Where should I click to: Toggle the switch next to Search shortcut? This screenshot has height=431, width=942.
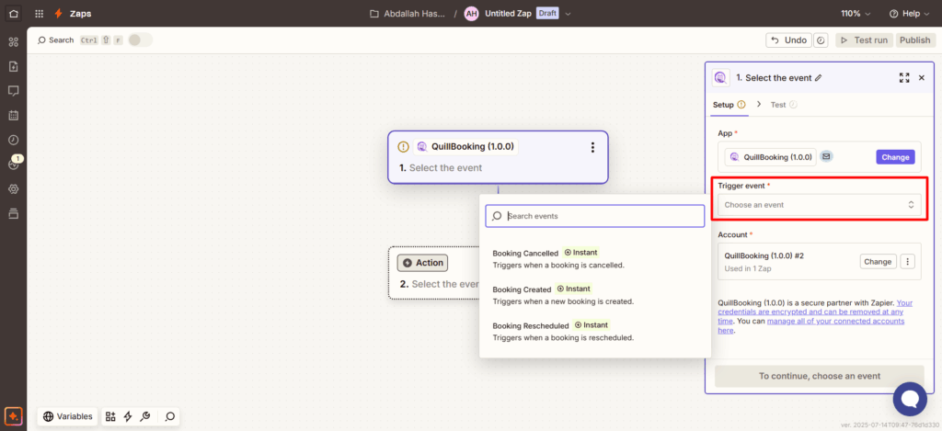coord(140,40)
